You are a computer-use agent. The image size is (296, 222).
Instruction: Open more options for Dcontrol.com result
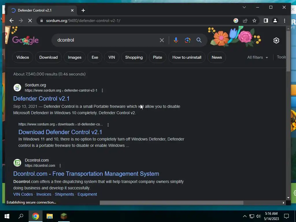[60, 166]
